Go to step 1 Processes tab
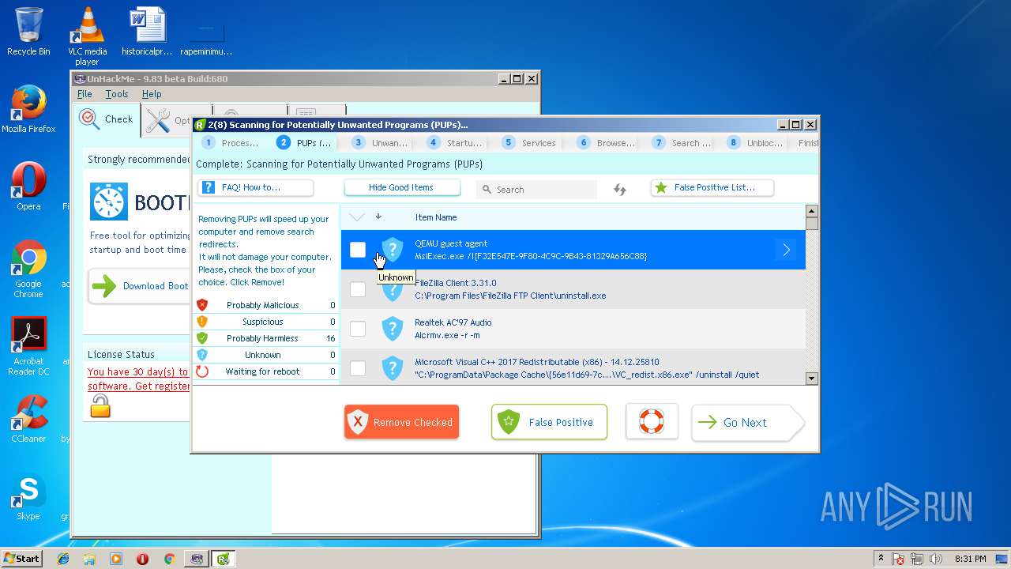Screen dimensions: 1011x569 [231, 143]
